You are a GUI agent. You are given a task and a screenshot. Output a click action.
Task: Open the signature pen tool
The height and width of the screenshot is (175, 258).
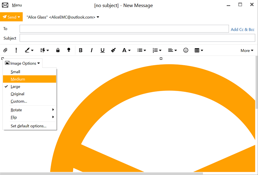click(27, 50)
